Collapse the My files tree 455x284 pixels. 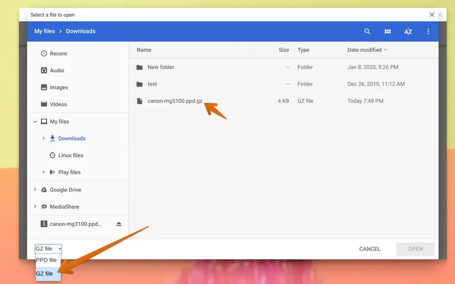click(35, 121)
